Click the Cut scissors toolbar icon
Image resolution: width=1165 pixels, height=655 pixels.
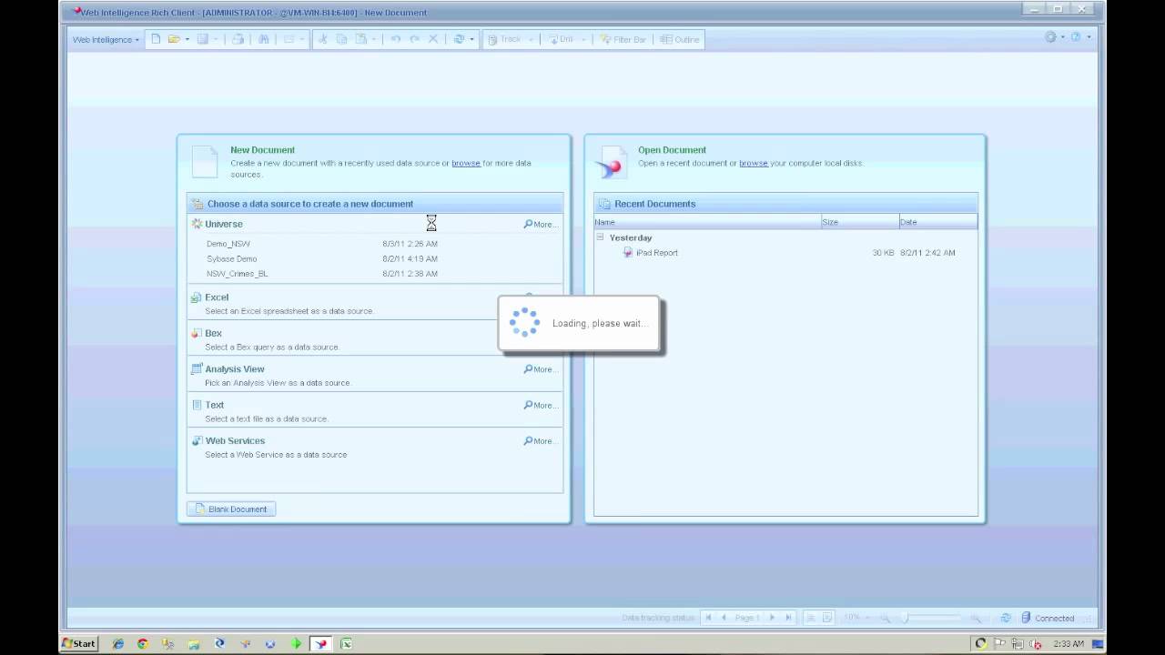322,39
